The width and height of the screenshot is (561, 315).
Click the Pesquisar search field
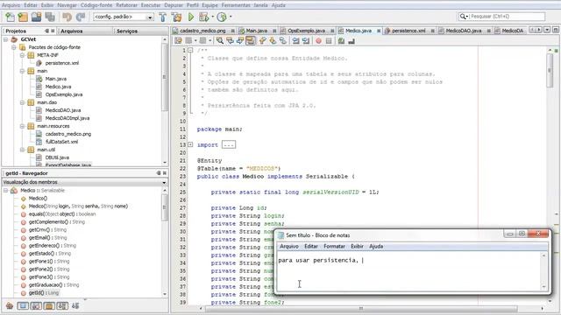pos(501,17)
